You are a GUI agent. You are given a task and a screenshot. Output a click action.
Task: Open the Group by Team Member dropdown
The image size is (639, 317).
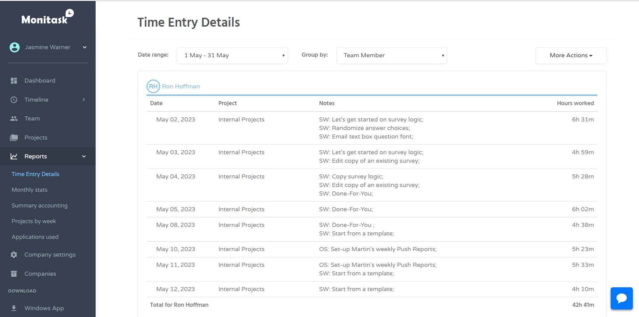tap(391, 56)
